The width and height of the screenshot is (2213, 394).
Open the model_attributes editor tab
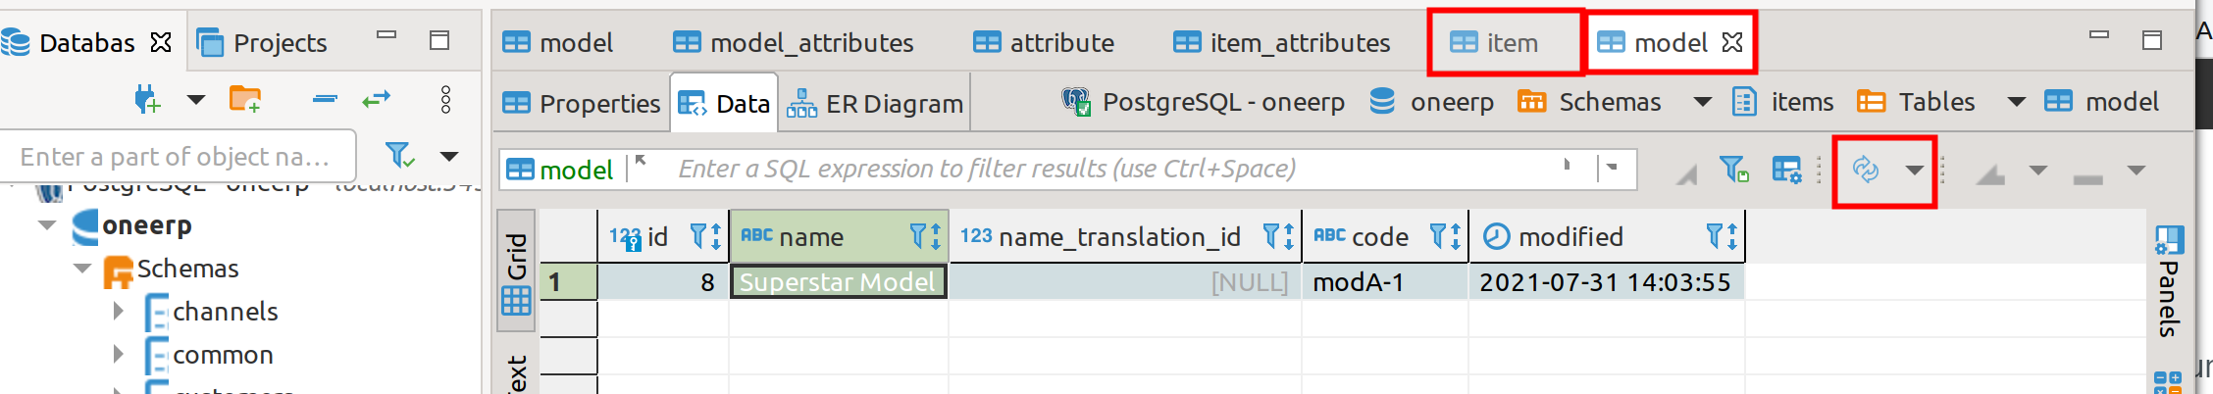[x=793, y=43]
